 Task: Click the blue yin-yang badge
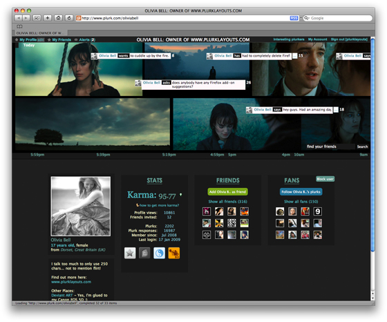(x=159, y=253)
